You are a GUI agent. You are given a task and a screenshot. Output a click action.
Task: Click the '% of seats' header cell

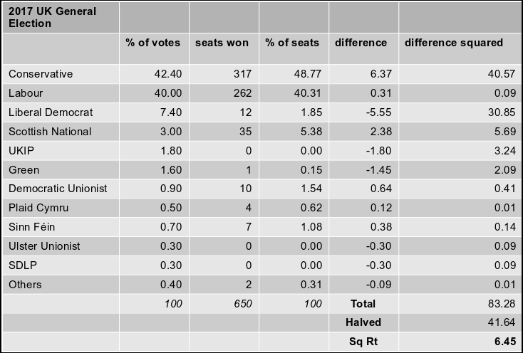[294, 49]
